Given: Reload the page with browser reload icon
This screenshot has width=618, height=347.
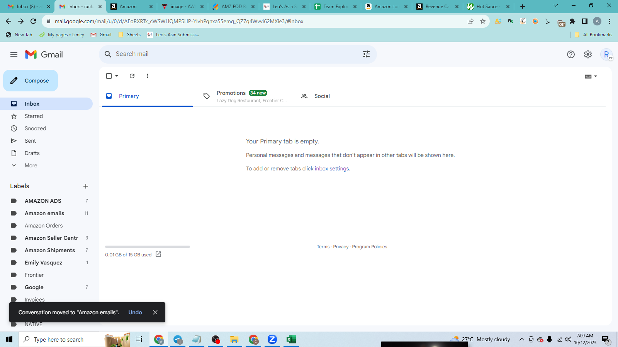Looking at the screenshot, I should (x=33, y=21).
